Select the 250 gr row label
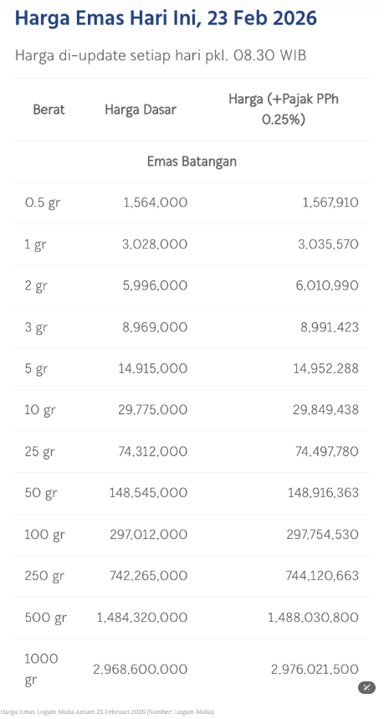Image resolution: width=389 pixels, height=719 pixels. 44,576
